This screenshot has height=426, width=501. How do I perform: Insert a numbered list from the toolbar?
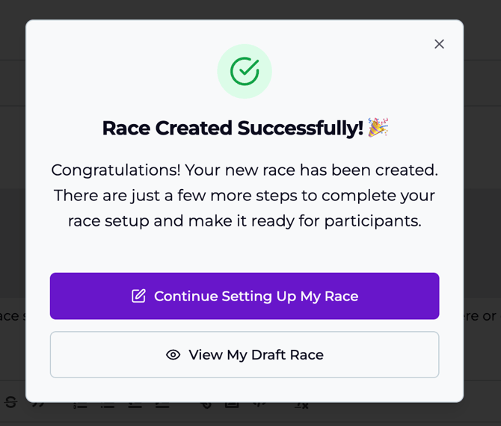[81, 404]
